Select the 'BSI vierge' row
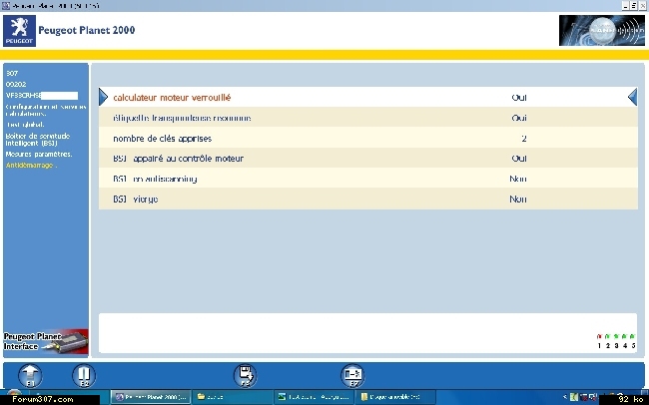The image size is (649, 405). coord(368,199)
